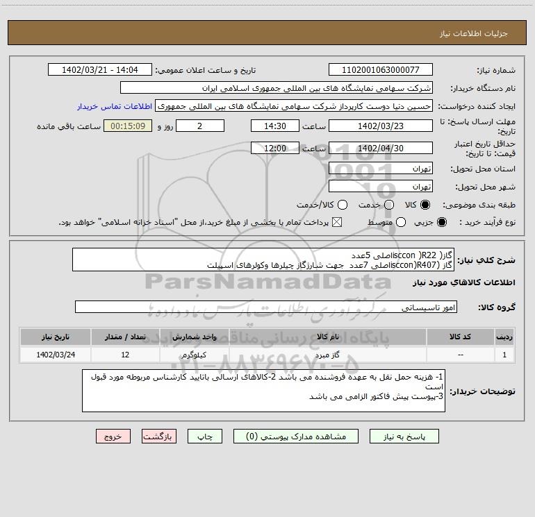Viewport: 535px width, 517px height.
Task: Click the request creator name field
Action: [x=294, y=106]
